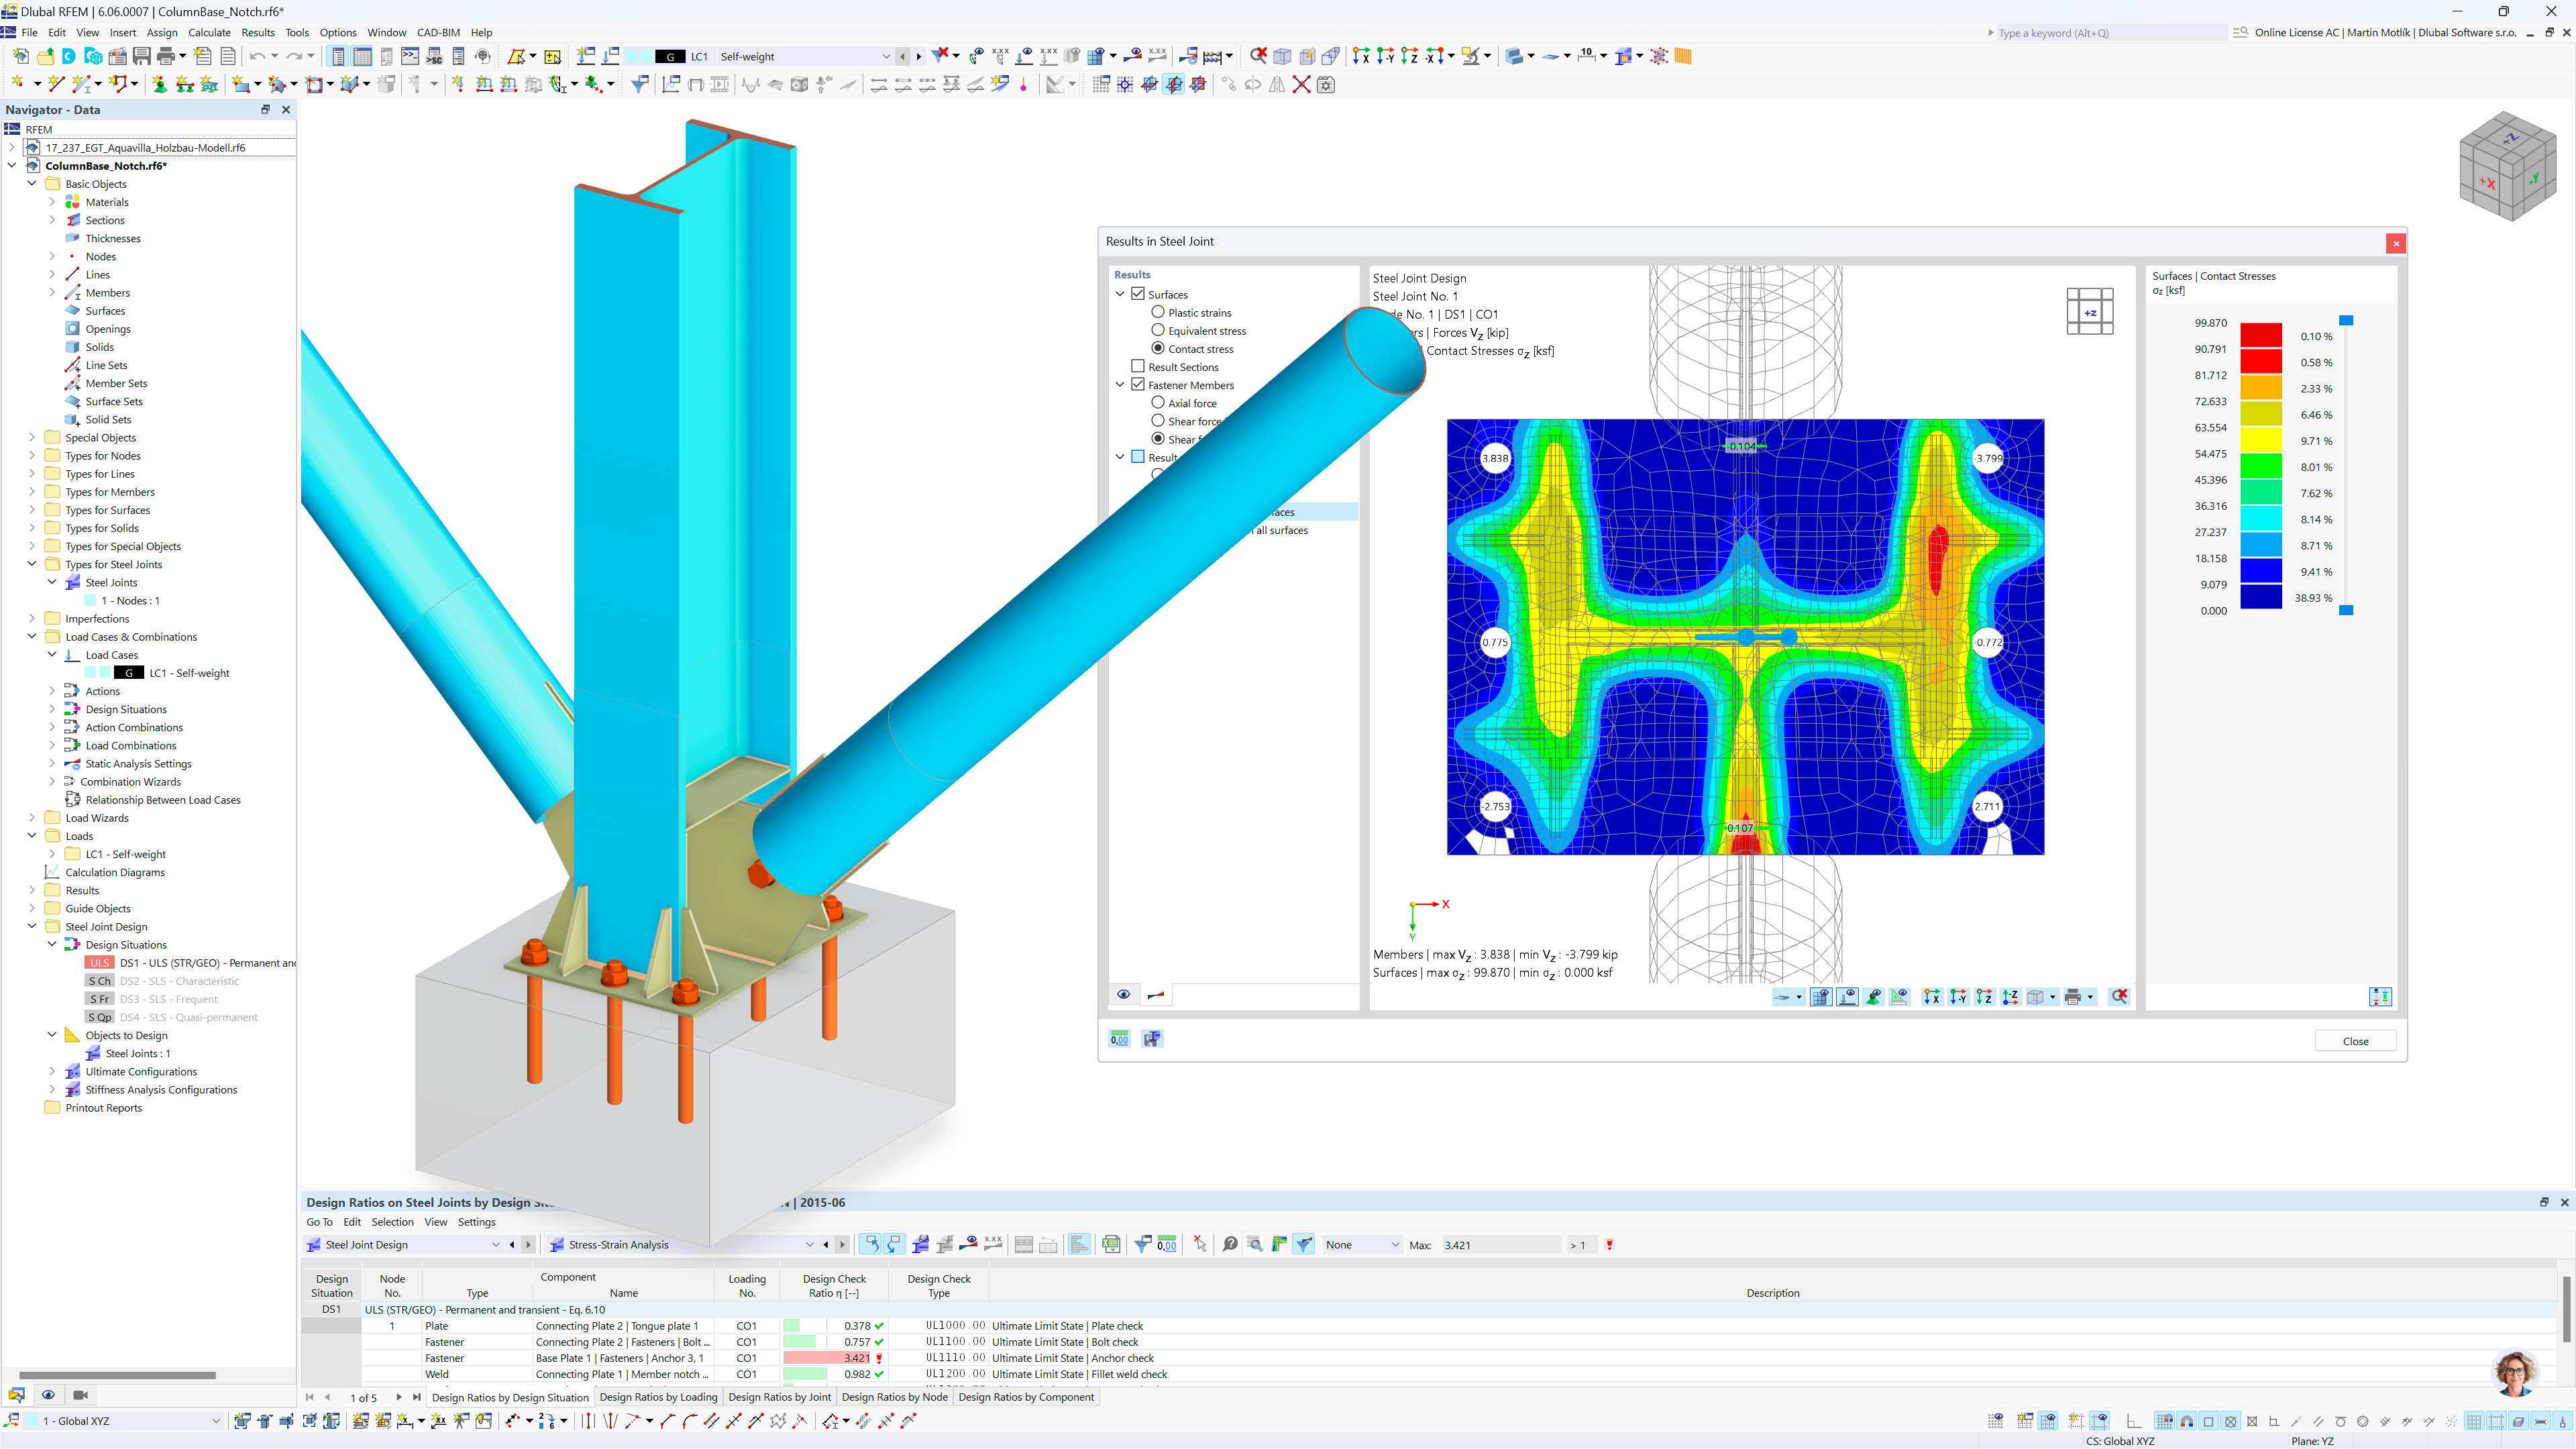Click the print results icon in Steel Joint dialog

[2074, 996]
